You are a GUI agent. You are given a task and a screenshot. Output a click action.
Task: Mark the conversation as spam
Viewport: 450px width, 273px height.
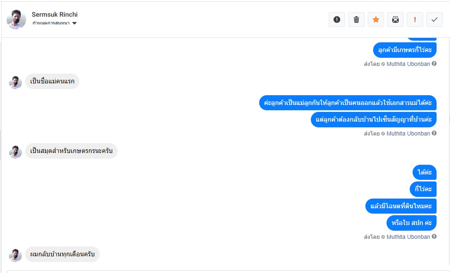point(336,20)
